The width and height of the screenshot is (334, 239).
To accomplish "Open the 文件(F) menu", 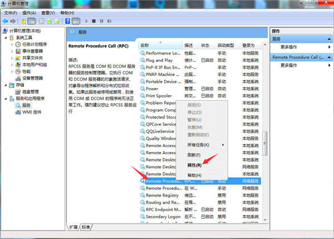I will tap(11, 13).
